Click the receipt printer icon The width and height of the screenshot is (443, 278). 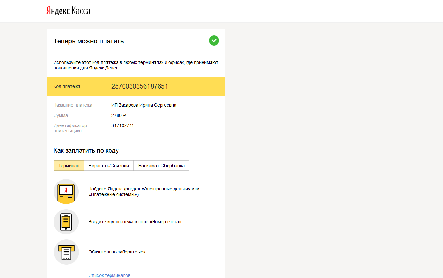coord(66,252)
